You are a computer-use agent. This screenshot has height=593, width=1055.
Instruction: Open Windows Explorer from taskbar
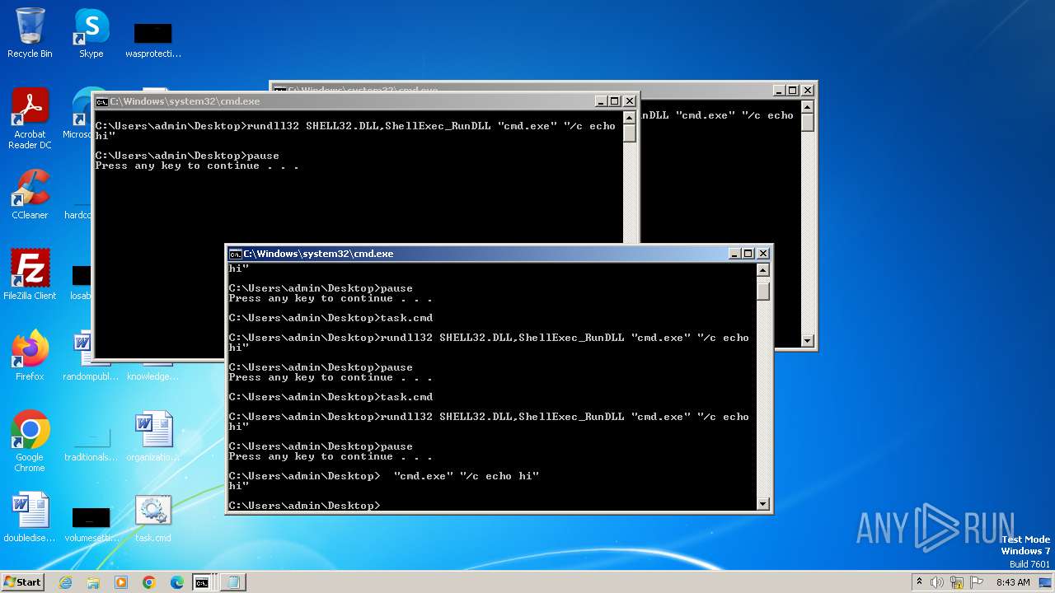click(x=93, y=582)
